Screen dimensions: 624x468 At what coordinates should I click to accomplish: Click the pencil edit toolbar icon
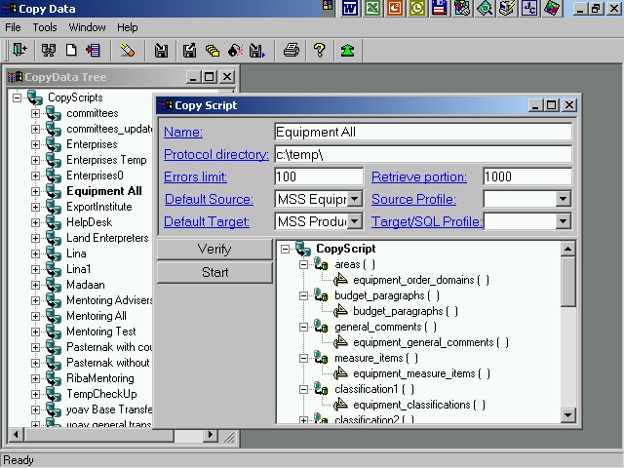pyautogui.click(x=128, y=51)
